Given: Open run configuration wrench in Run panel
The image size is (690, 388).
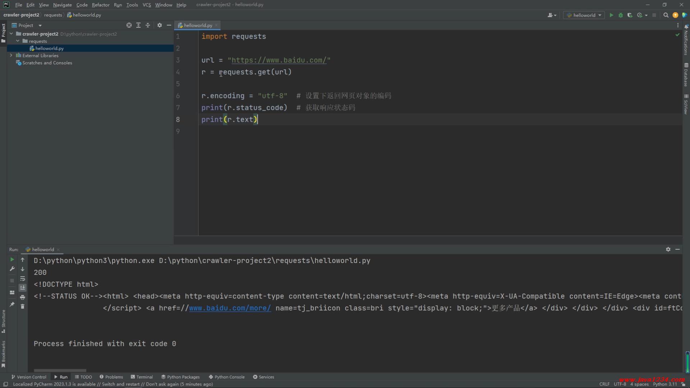Looking at the screenshot, I should point(12,269).
